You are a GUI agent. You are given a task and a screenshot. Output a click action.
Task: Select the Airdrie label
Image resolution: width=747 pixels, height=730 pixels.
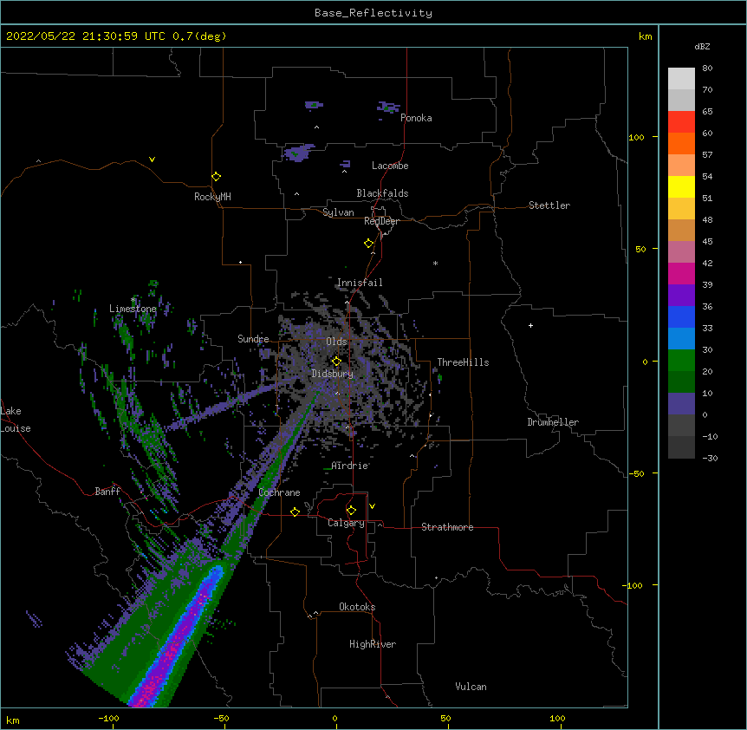(350, 466)
